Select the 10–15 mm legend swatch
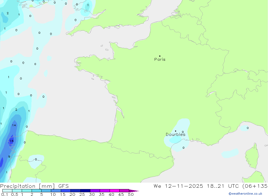Viewport: 268px width, 196px height. (x=56, y=191)
